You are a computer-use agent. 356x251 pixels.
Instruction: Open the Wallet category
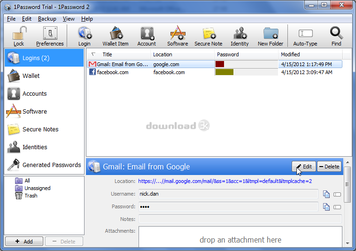coord(44,76)
